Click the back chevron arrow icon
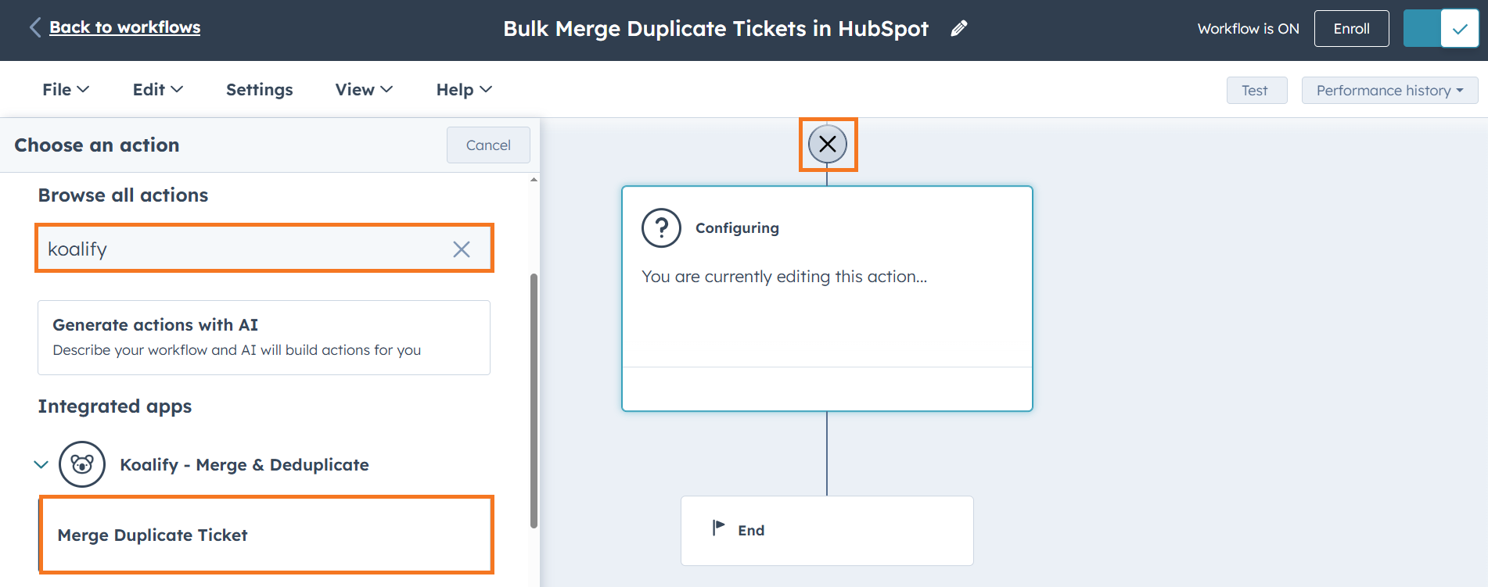Image resolution: width=1488 pixels, height=587 pixels. 35,27
